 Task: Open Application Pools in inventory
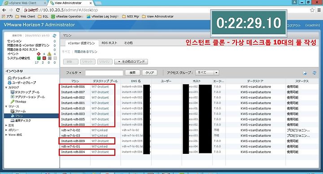coord(28,97)
